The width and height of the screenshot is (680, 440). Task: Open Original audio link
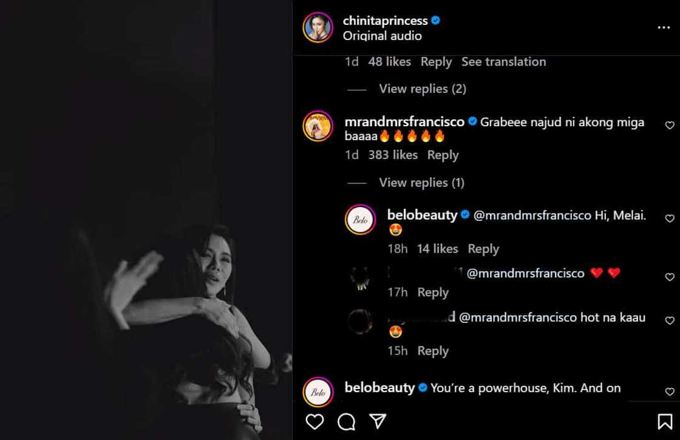(x=382, y=36)
